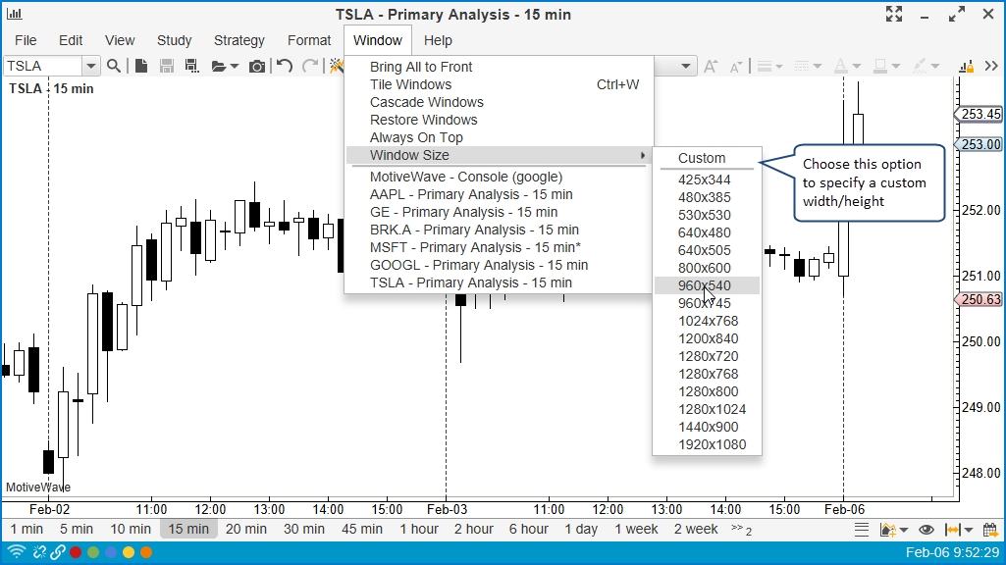The image size is (1006, 565).
Task: Select the 30 min bar size
Action: (304, 529)
